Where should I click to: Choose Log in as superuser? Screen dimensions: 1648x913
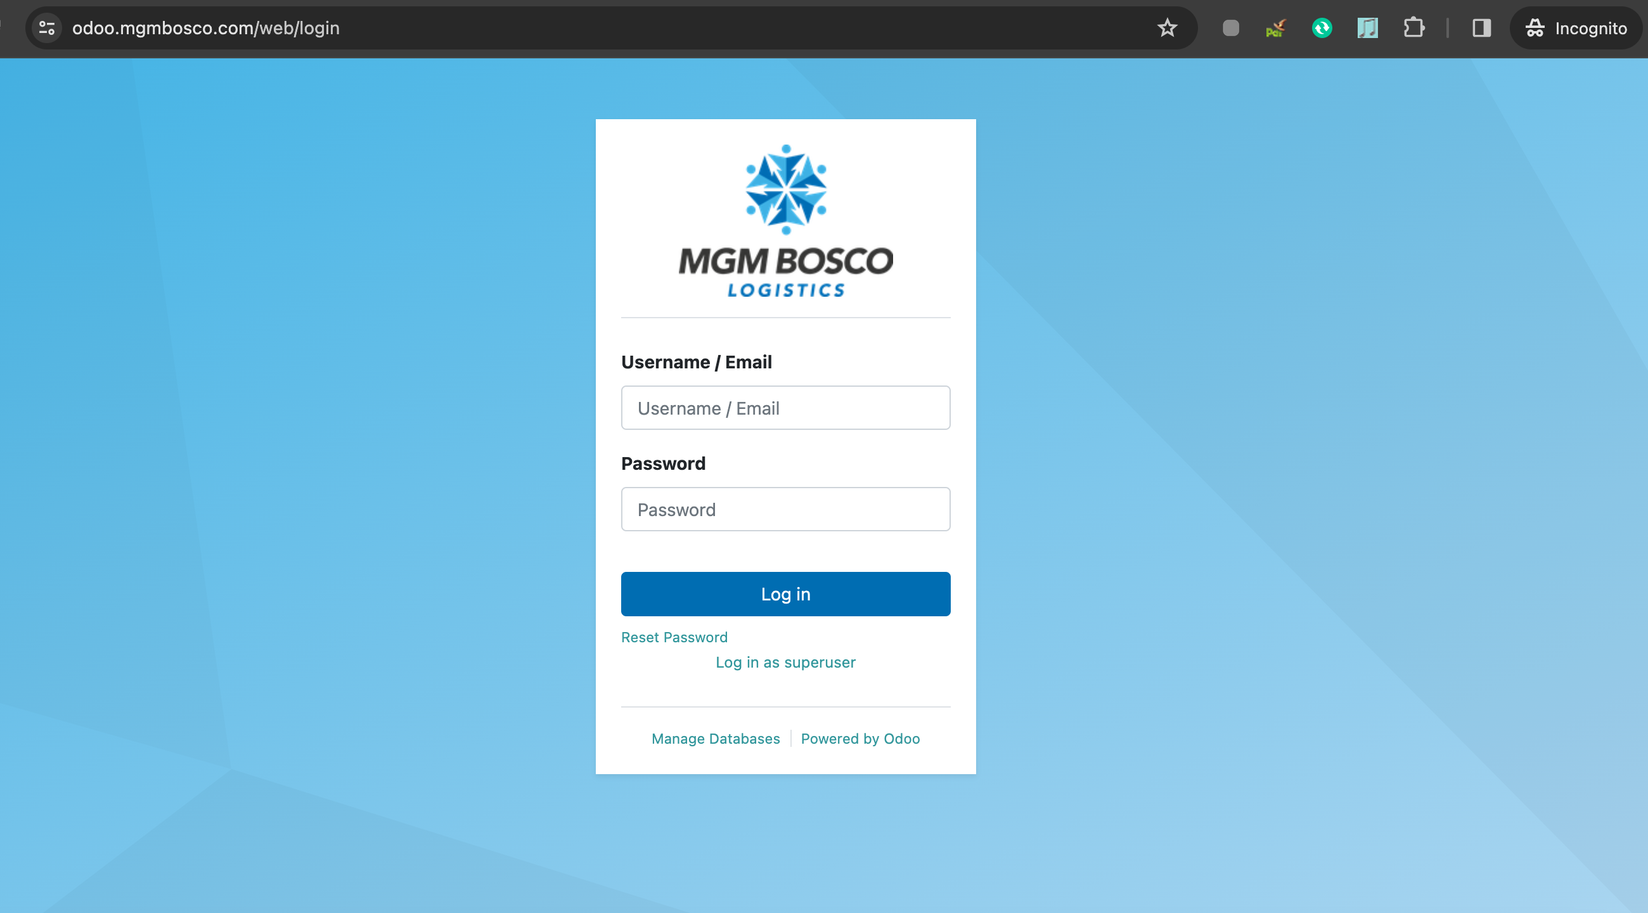pos(785,662)
